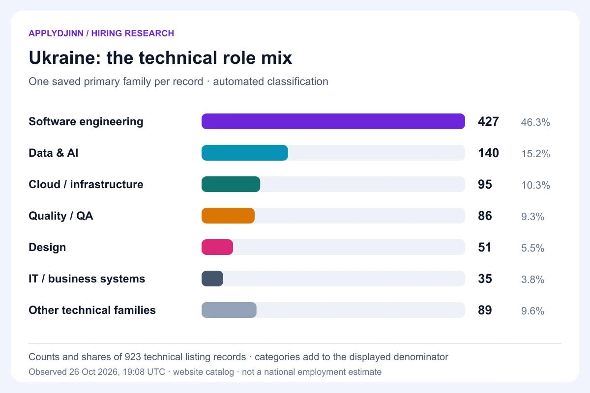Click the teal Cloud / infrastructure bar
This screenshot has height=393, width=590.
tap(231, 184)
